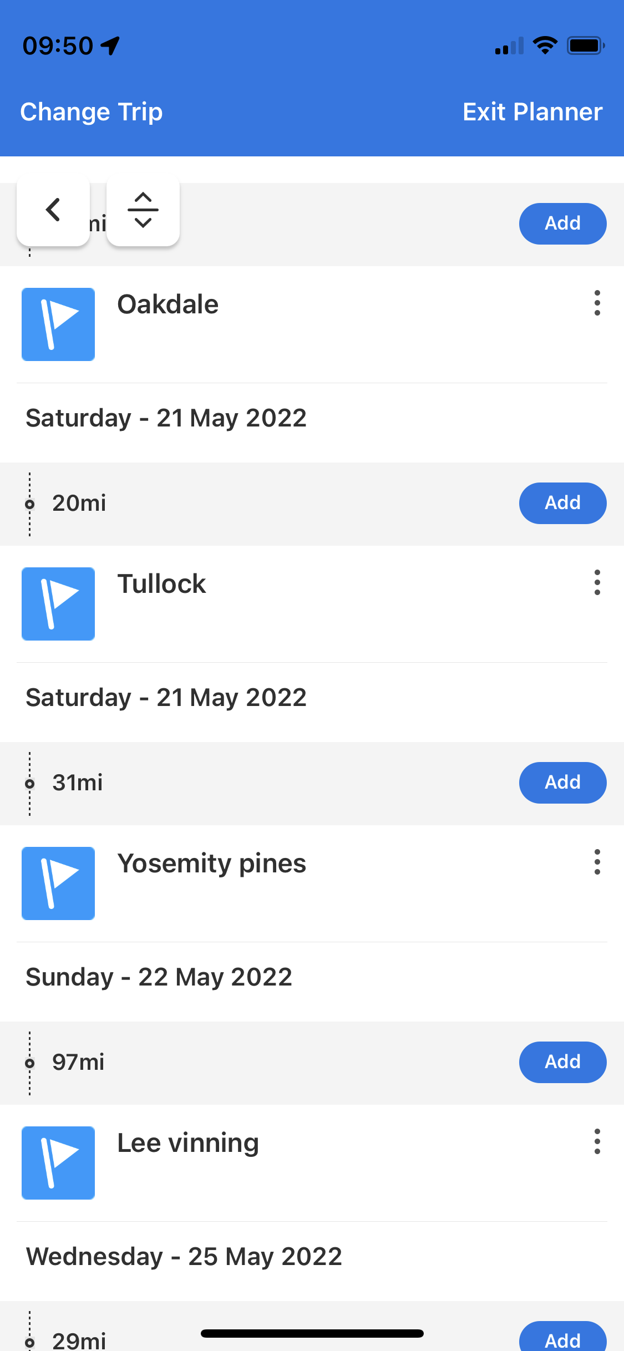The height and width of the screenshot is (1351, 624).
Task: Tap the Tullock flag icon
Action: point(58,604)
